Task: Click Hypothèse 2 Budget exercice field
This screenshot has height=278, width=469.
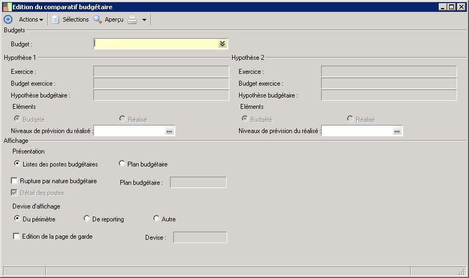Action: coord(389,84)
